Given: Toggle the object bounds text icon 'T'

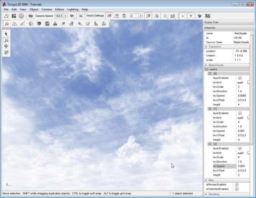Looking at the screenshot, I should pyautogui.click(x=190, y=16).
